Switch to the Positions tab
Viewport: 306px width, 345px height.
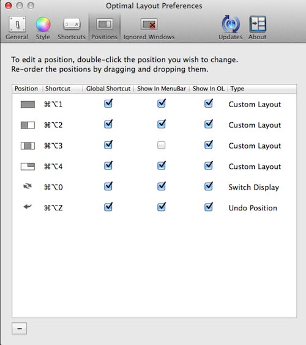coord(105,28)
